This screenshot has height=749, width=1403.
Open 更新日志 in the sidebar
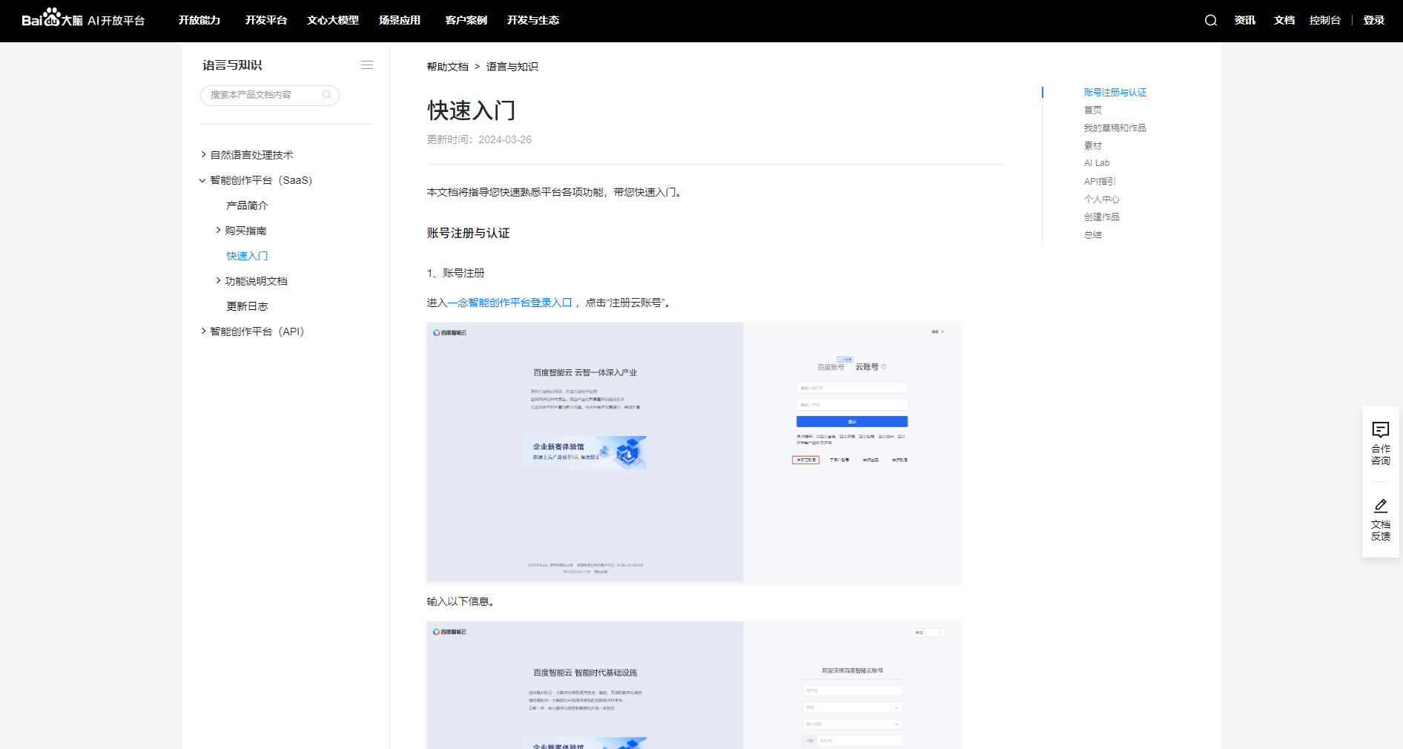click(247, 306)
